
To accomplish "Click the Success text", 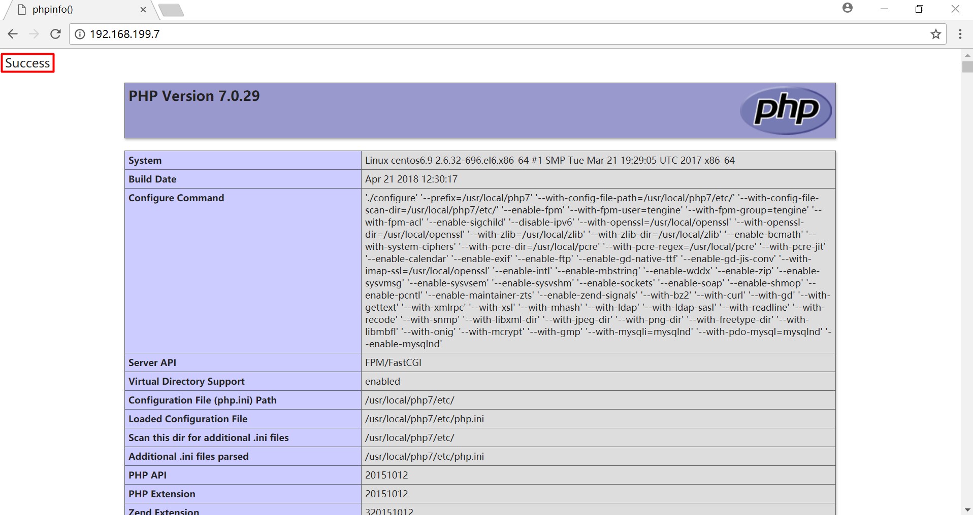I will tap(27, 63).
